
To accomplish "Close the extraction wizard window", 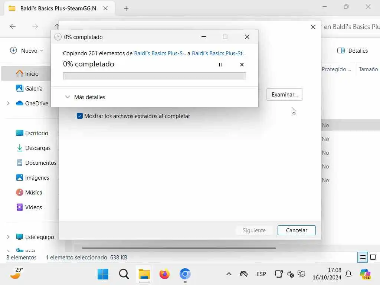I will pos(313,27).
